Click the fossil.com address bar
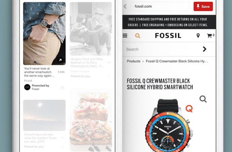Screen dimensions: 232x152 pos(160,6)
